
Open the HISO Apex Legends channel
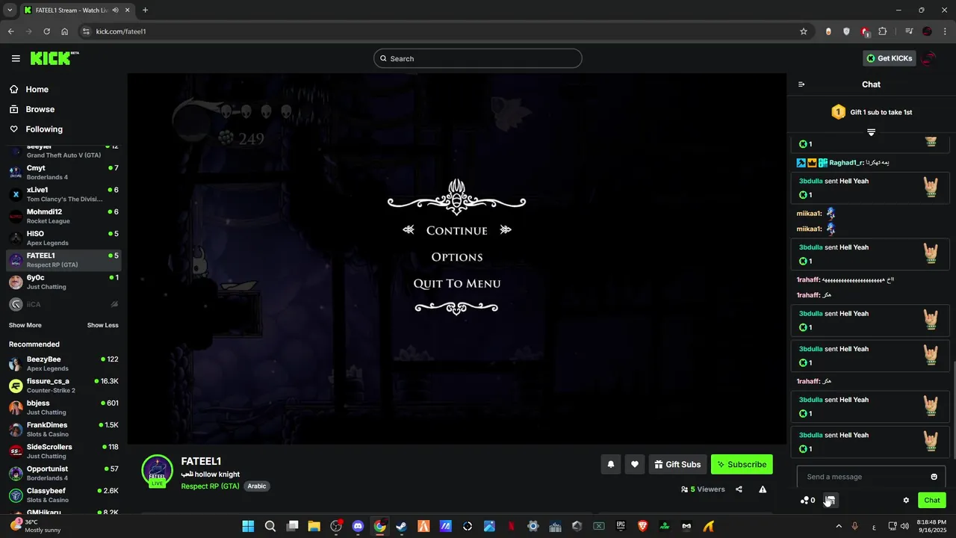pyautogui.click(x=63, y=238)
